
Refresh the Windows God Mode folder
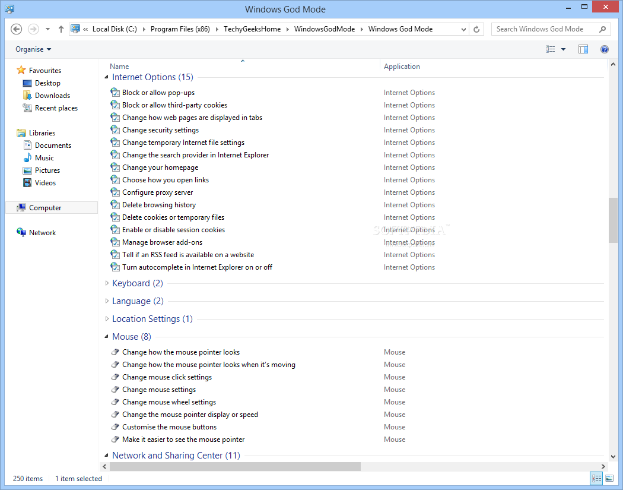476,29
